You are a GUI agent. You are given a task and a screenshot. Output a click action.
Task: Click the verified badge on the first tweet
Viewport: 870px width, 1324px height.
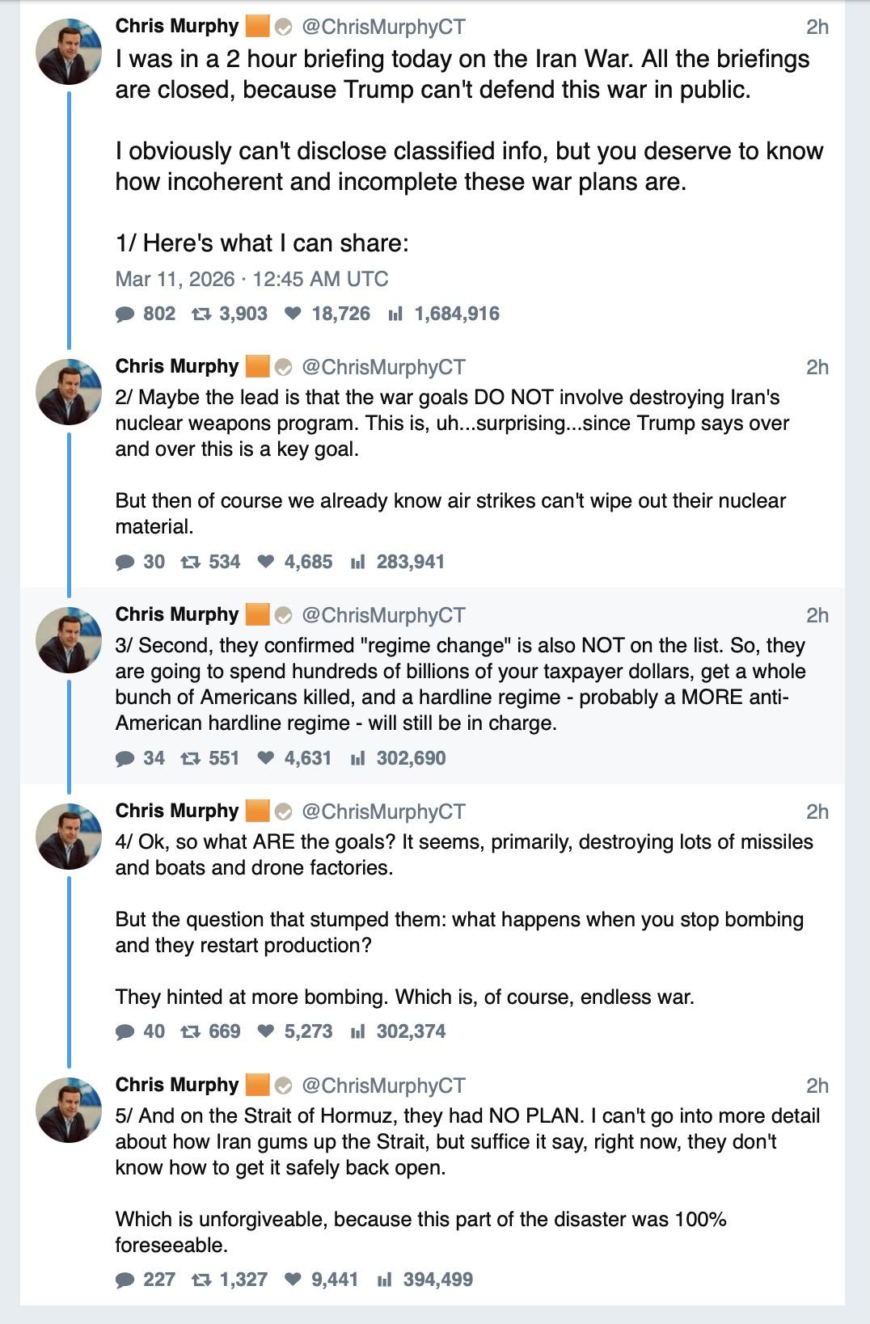(x=283, y=27)
